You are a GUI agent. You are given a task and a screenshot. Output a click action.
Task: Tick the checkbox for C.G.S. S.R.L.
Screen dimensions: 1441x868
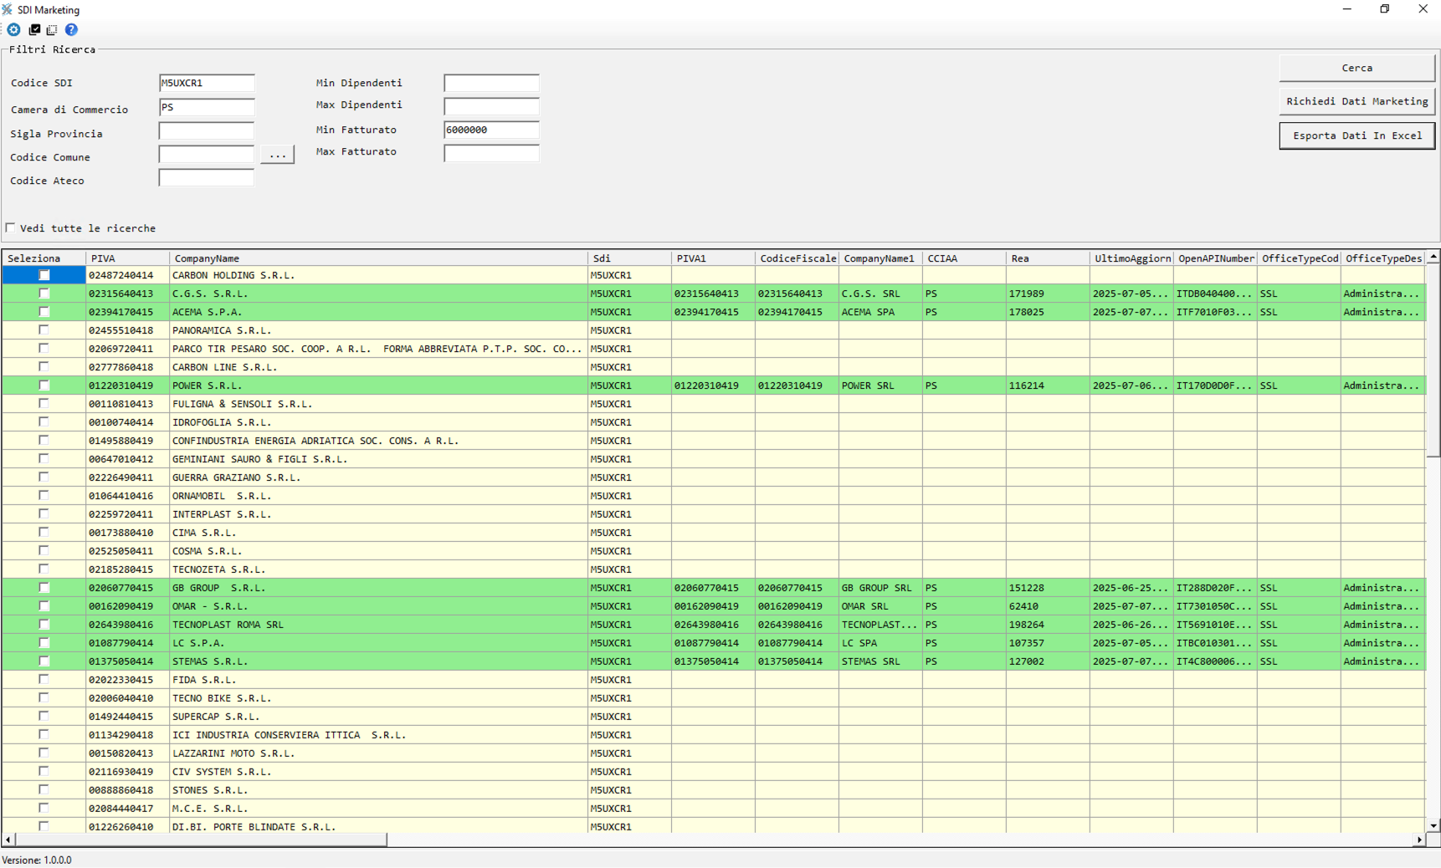click(x=44, y=294)
